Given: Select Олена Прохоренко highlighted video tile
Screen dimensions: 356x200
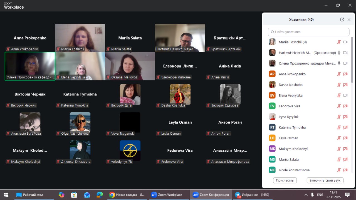Looking at the screenshot, I should [x=30, y=66].
